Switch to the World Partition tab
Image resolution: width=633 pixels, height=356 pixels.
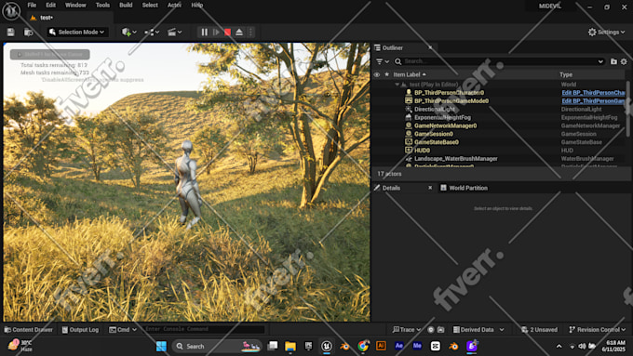click(465, 188)
